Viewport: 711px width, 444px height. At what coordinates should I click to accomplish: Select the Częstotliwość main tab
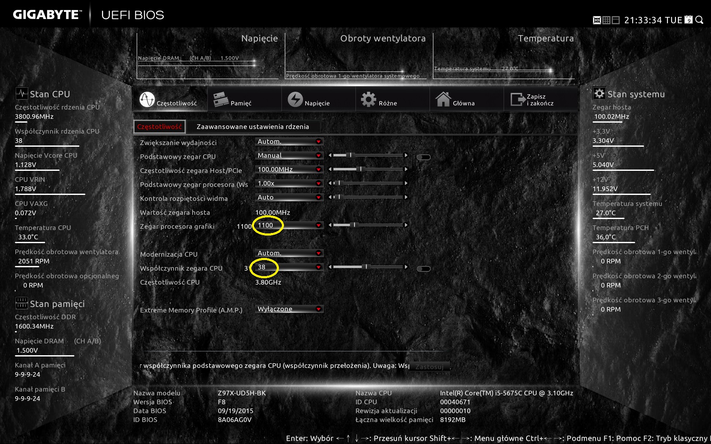click(x=170, y=100)
